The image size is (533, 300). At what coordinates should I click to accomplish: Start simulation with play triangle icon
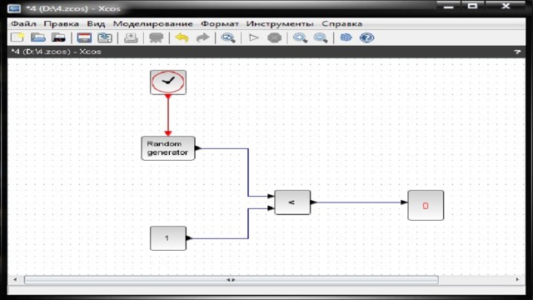click(x=253, y=37)
